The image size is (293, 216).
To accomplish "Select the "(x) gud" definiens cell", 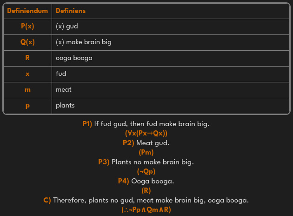I will coord(67,26).
